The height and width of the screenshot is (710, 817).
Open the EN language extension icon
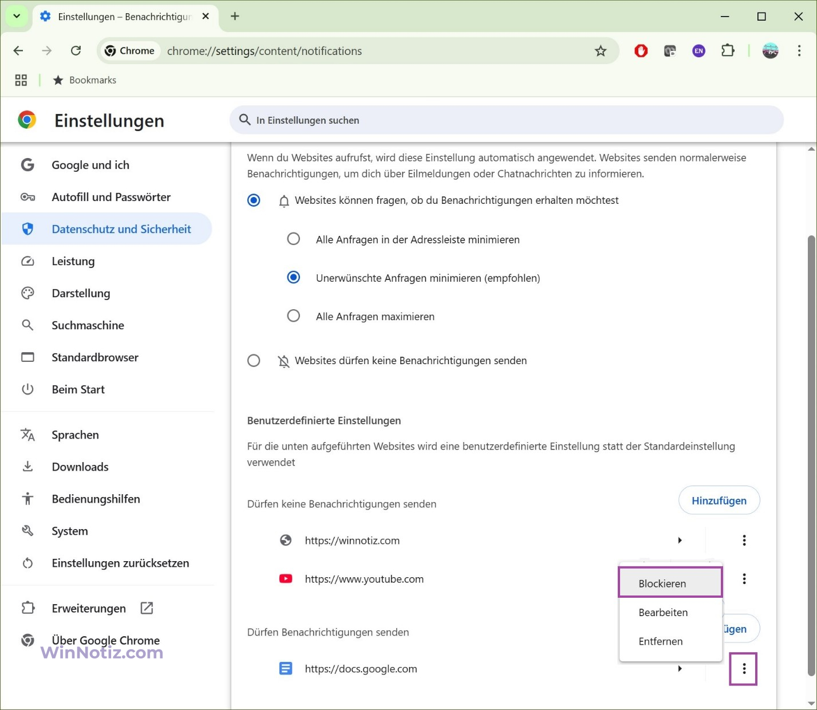pyautogui.click(x=698, y=51)
